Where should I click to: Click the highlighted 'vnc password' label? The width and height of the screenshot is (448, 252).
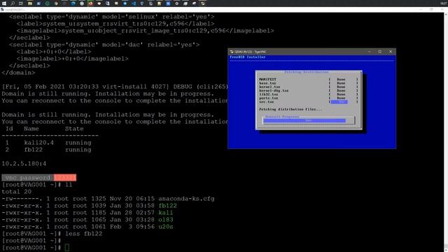[28, 178]
